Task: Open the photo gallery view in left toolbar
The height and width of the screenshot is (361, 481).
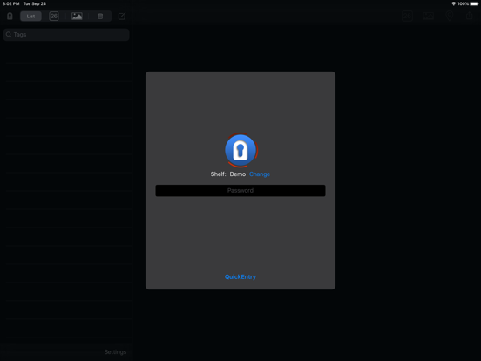Action: coord(77,17)
